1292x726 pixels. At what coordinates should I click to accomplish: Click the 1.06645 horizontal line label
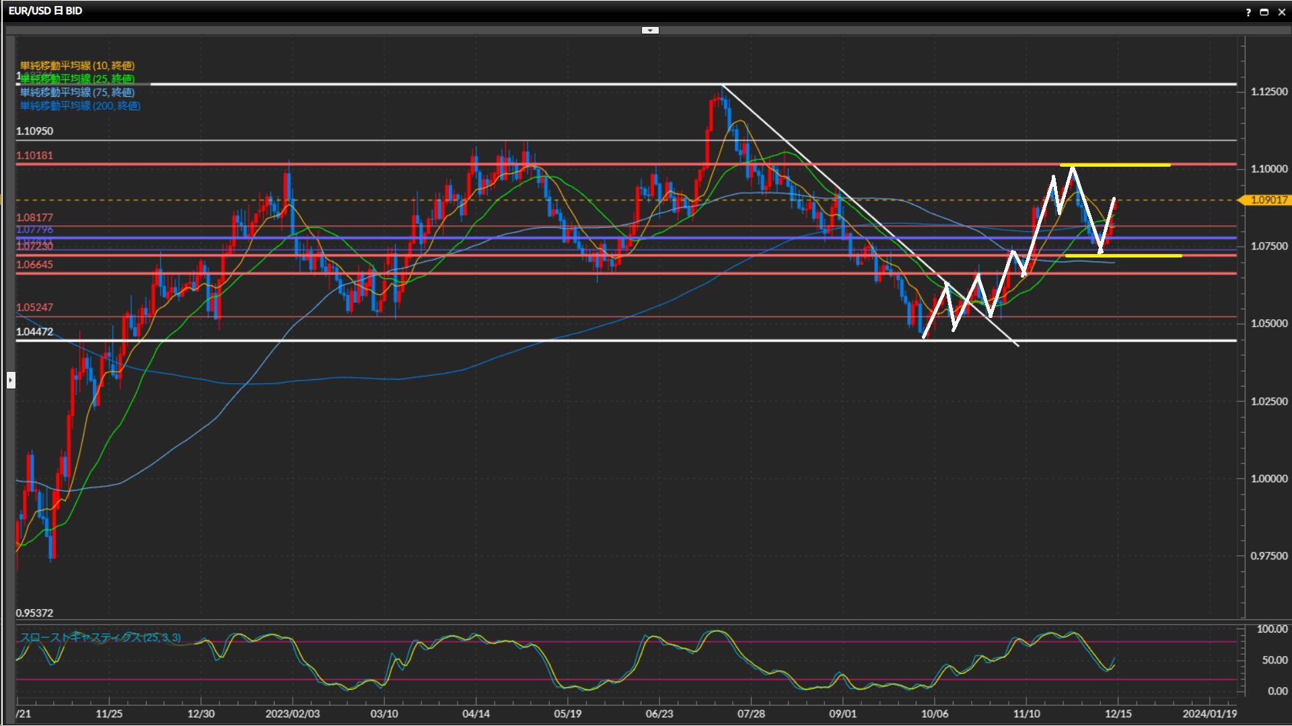click(x=34, y=264)
